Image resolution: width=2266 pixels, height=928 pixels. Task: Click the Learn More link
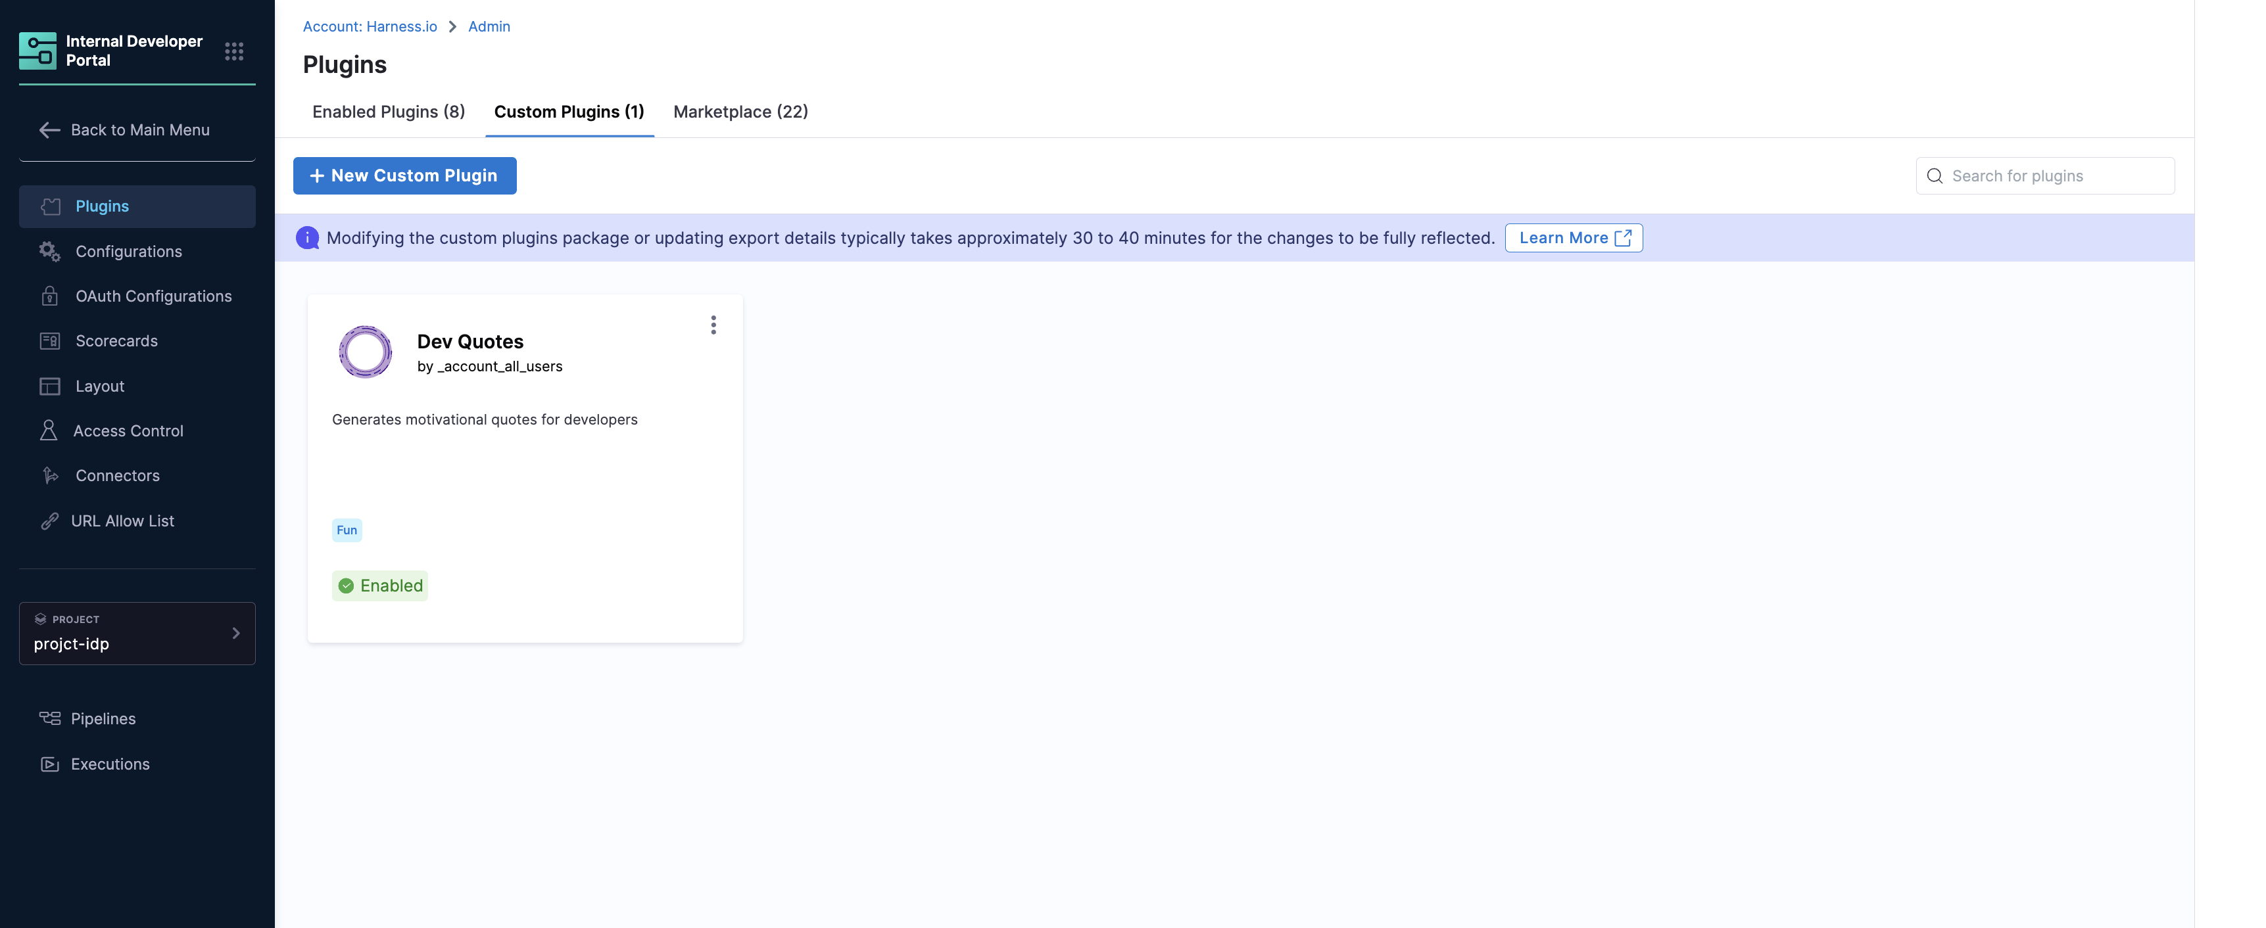(x=1573, y=238)
